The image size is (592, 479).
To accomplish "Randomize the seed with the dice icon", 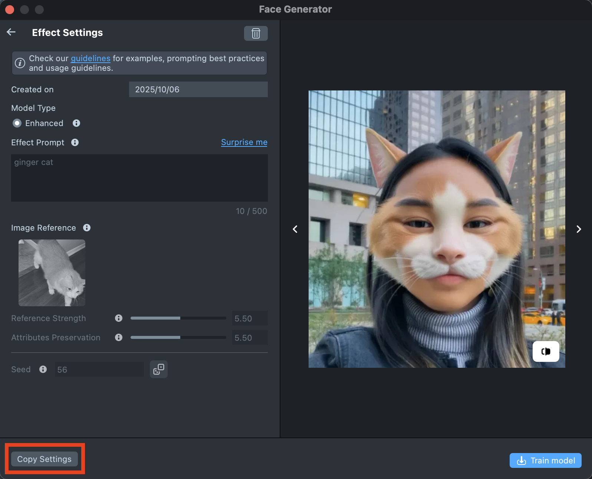I will click(159, 369).
